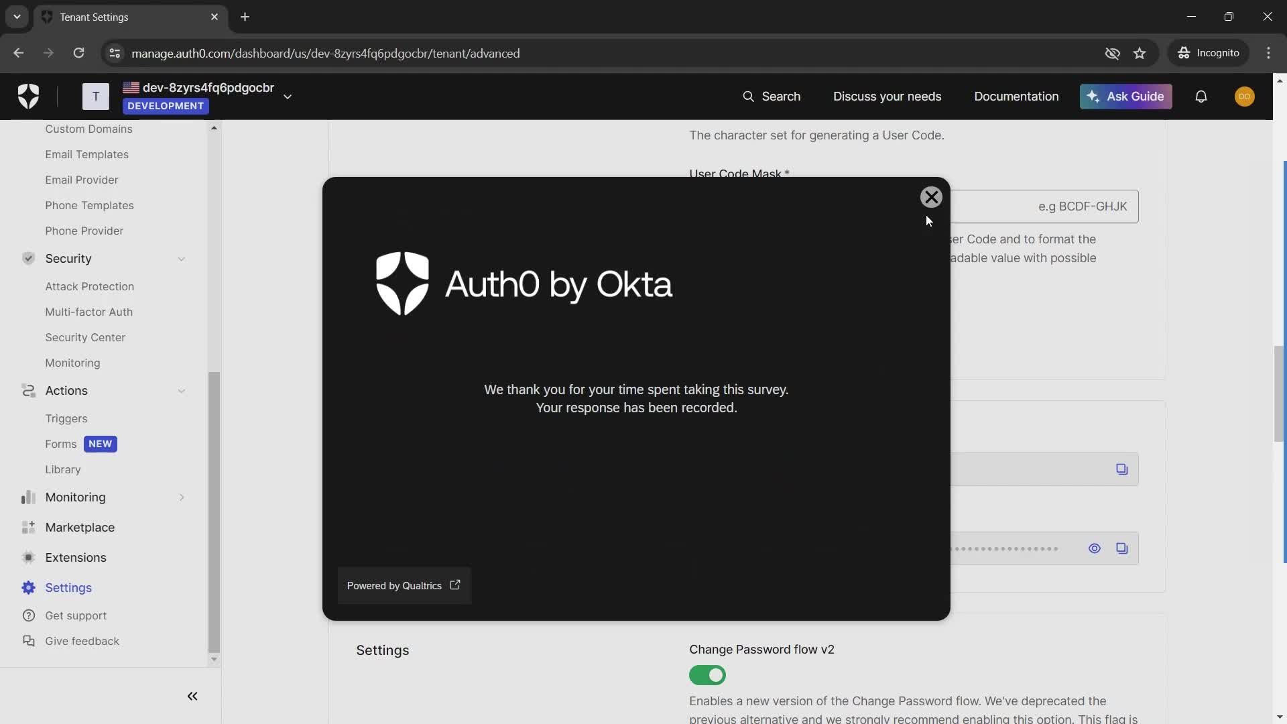Go back in browser history
1287x724 pixels.
click(x=18, y=53)
